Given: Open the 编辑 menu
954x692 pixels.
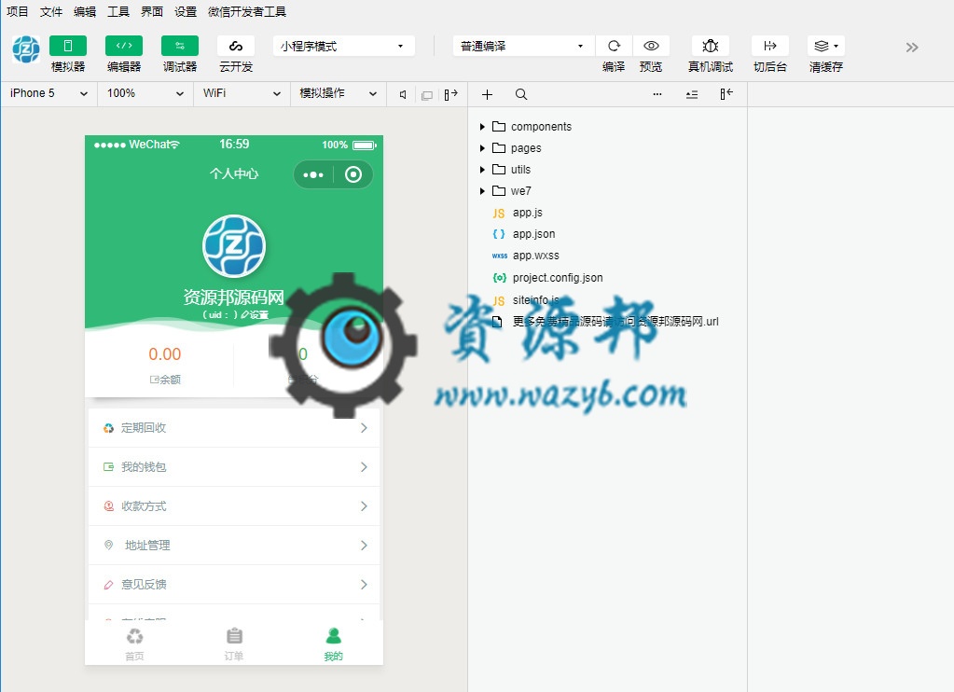Looking at the screenshot, I should click(85, 11).
